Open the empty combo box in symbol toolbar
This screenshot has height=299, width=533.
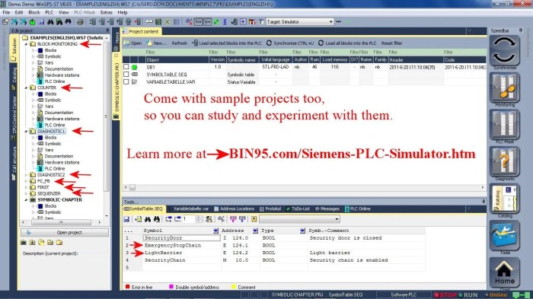299,219
